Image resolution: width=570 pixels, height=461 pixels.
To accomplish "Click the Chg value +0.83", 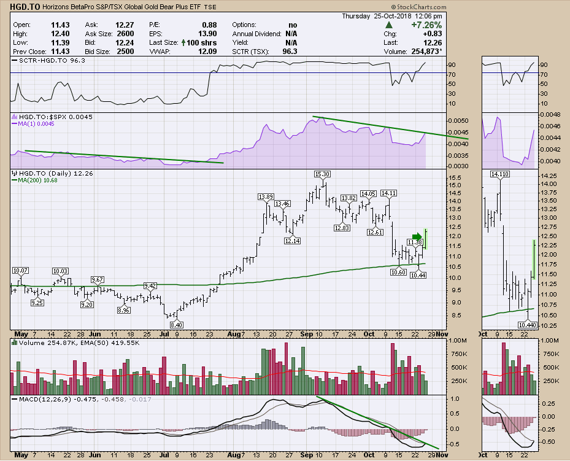I will (x=433, y=34).
